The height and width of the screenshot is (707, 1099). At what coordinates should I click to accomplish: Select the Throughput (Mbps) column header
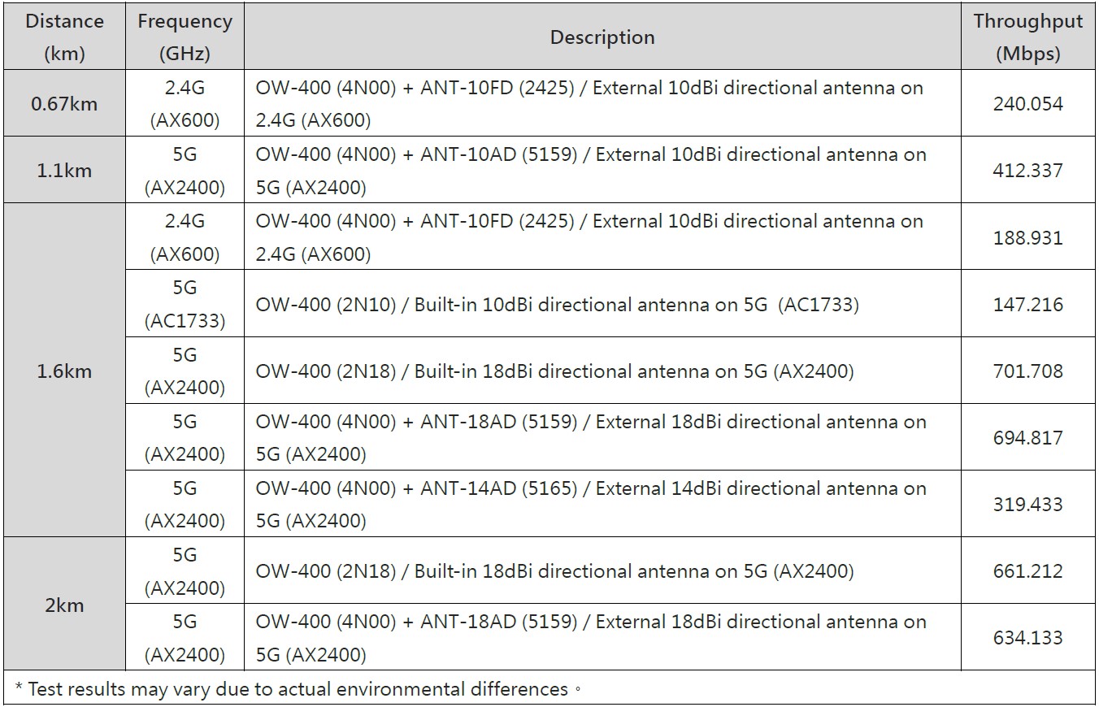1028,37
